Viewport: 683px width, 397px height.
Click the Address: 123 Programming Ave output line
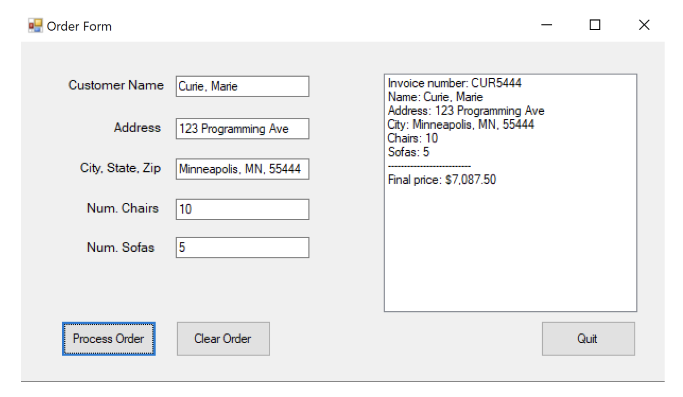466,111
